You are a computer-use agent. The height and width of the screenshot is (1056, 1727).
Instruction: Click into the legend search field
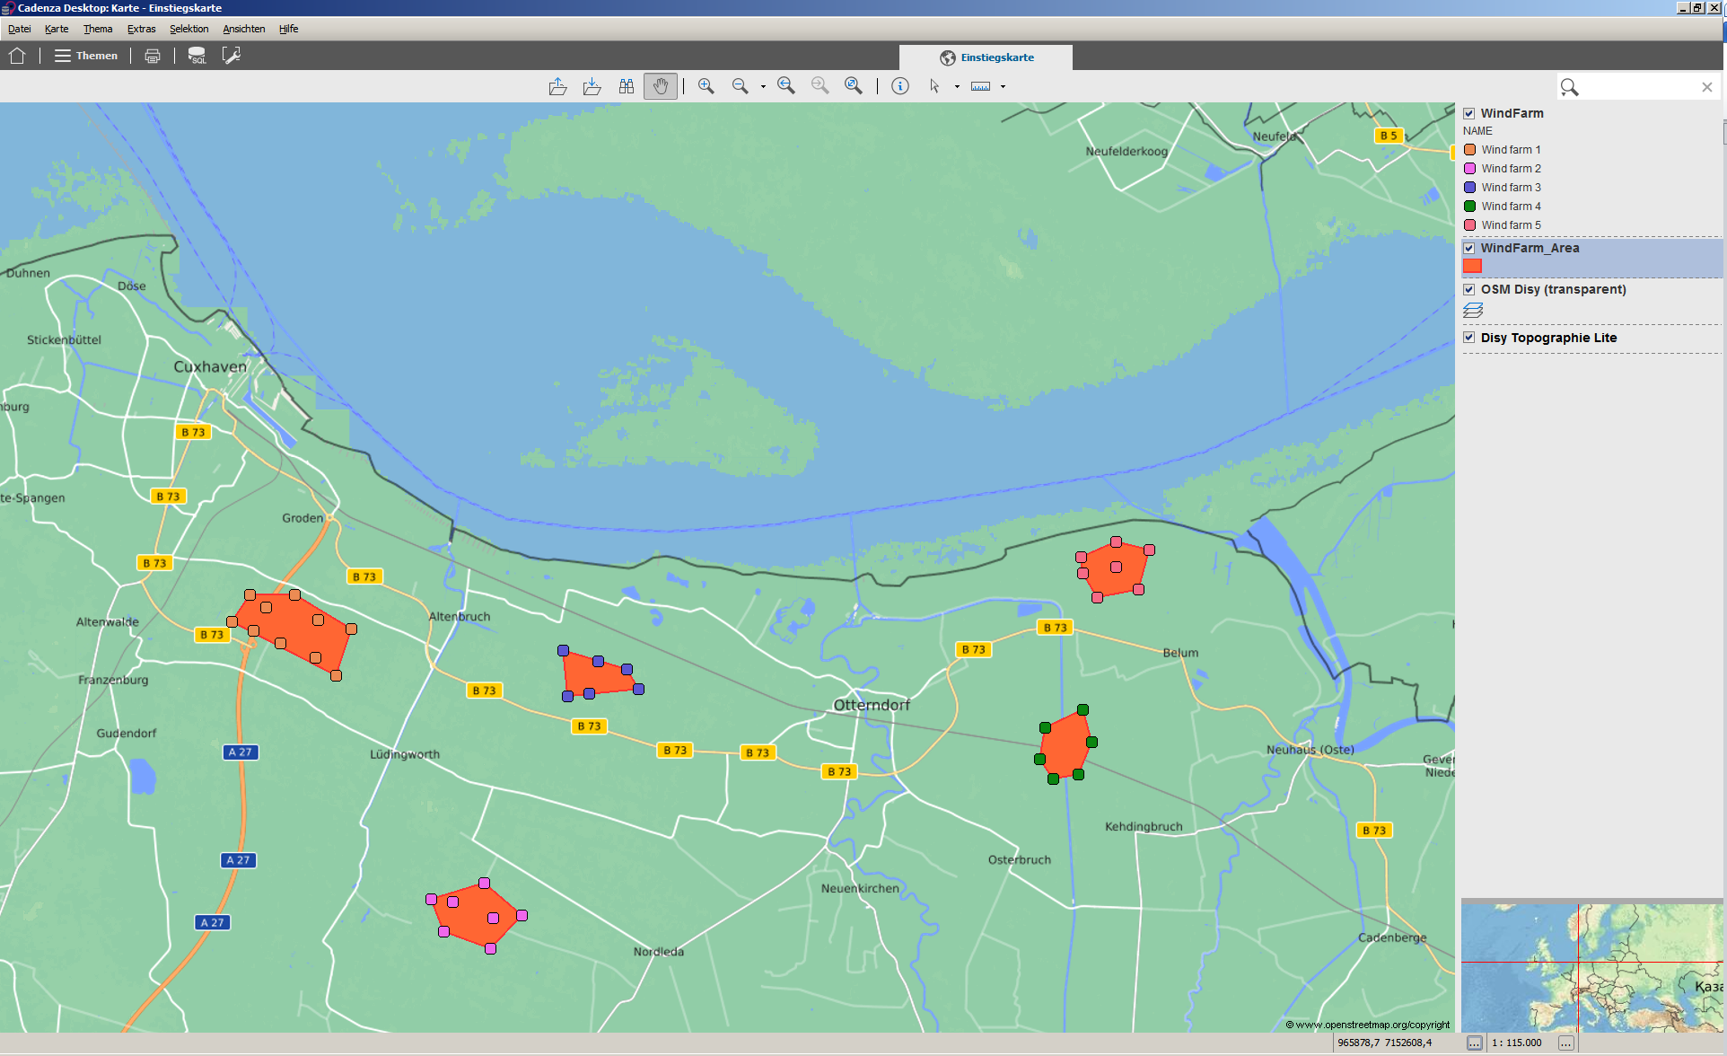tap(1638, 87)
